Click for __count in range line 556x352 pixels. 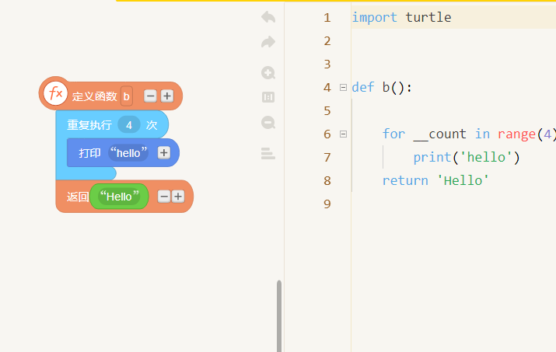pyautogui.click(x=469, y=134)
